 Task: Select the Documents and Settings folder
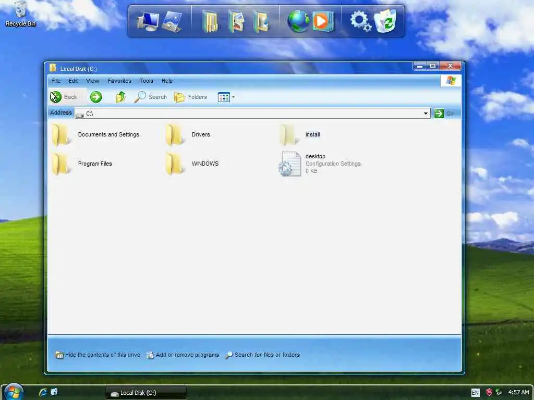96,135
